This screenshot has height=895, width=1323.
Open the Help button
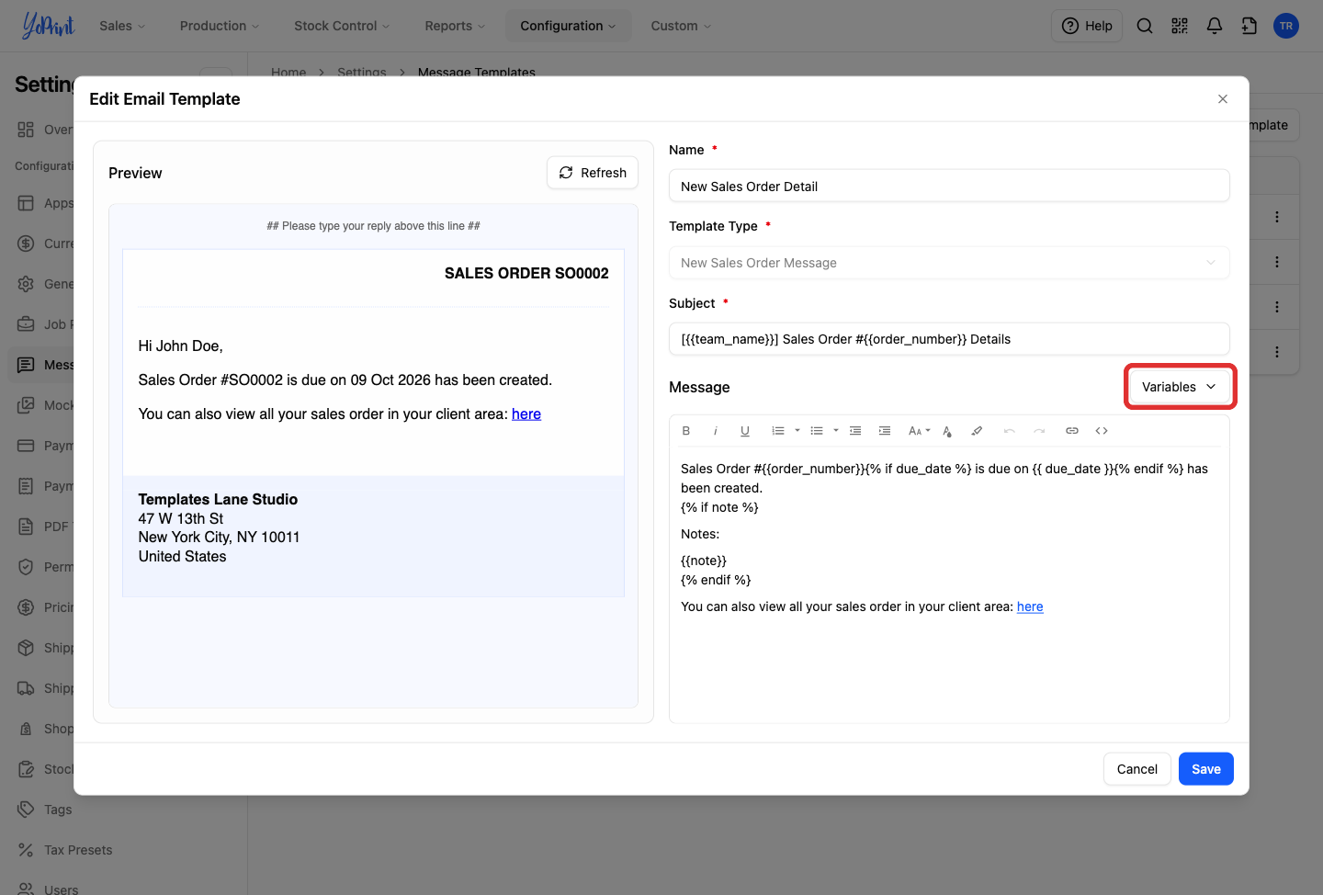1087,26
